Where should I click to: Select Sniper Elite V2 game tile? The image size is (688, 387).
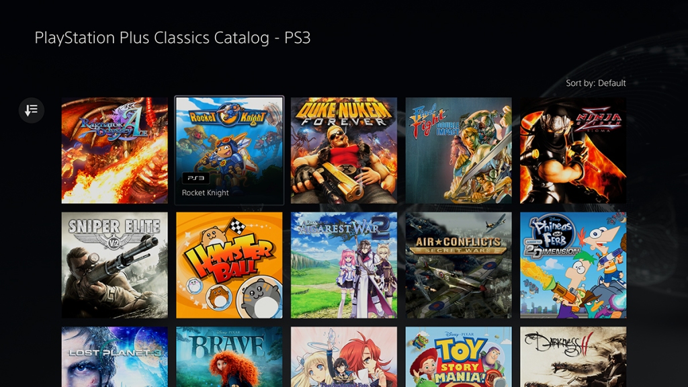click(114, 265)
